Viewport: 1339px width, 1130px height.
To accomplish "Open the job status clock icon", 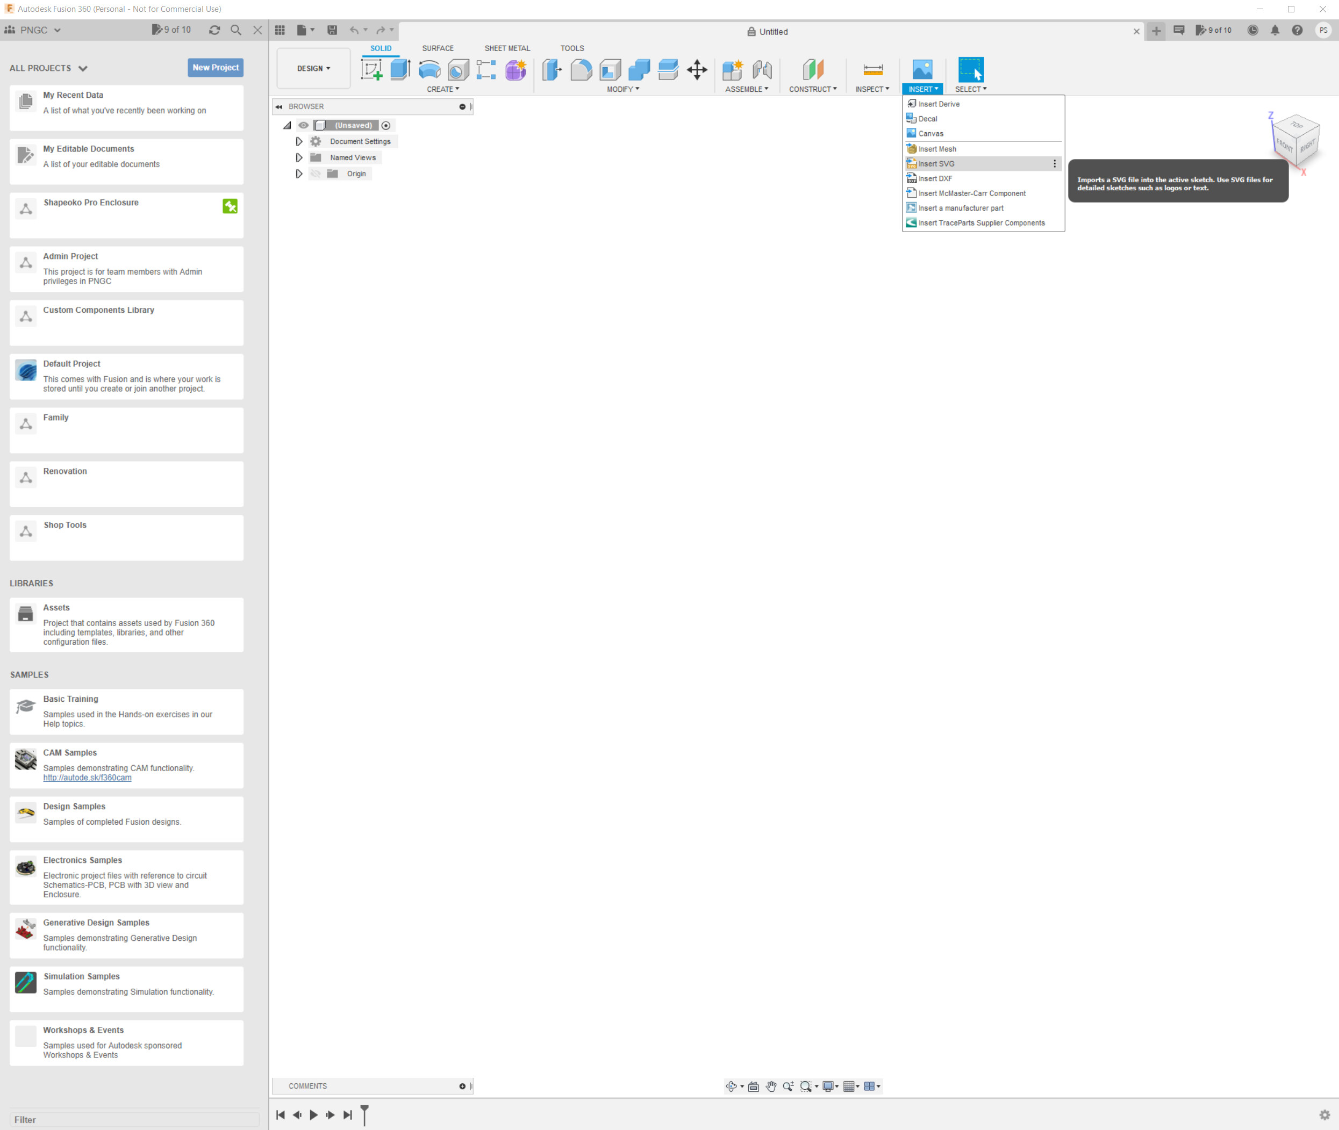I will coord(1252,30).
